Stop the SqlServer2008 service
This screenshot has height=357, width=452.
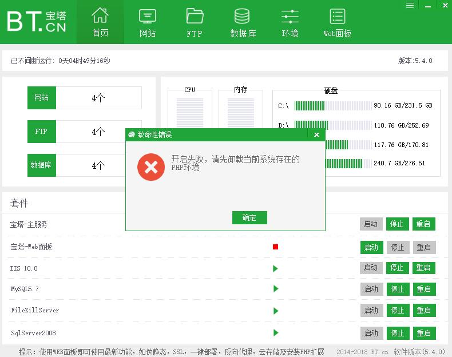pyautogui.click(x=398, y=334)
